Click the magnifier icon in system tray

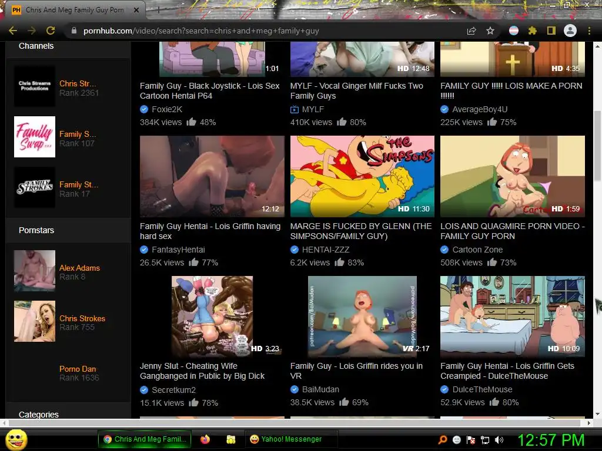coord(443,440)
